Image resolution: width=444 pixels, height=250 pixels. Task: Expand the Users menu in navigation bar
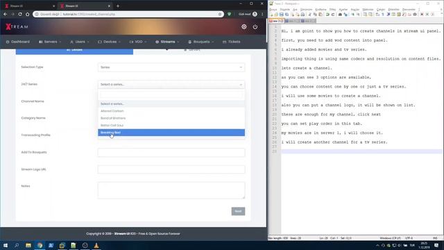pos(80,42)
